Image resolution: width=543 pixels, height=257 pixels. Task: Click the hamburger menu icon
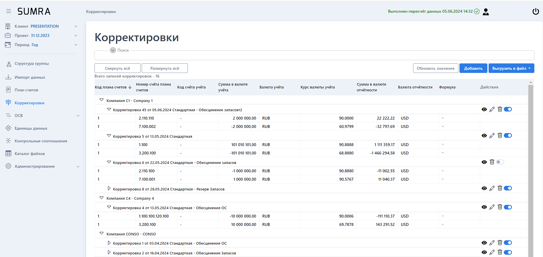click(x=9, y=11)
